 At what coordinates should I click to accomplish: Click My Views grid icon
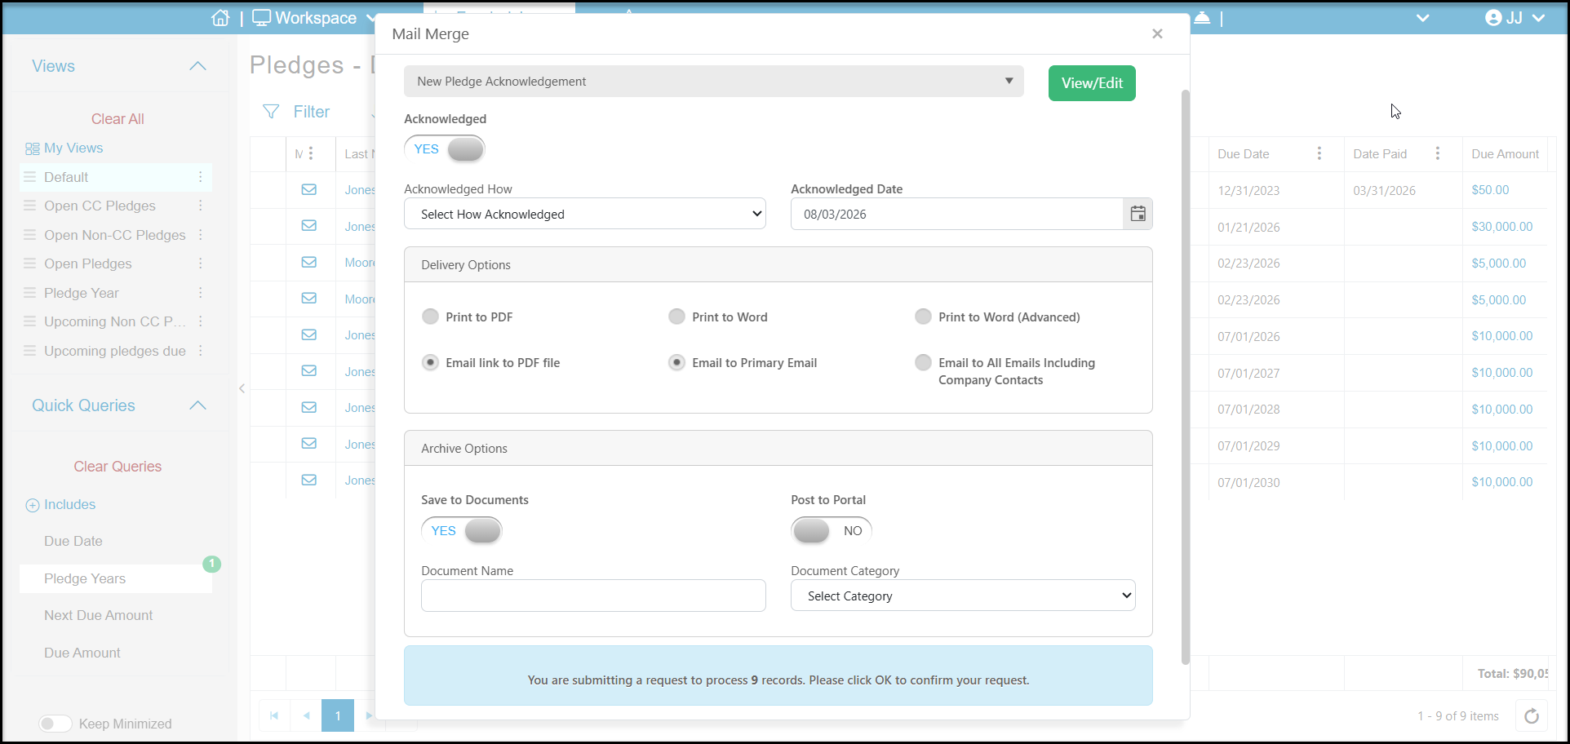coord(33,148)
